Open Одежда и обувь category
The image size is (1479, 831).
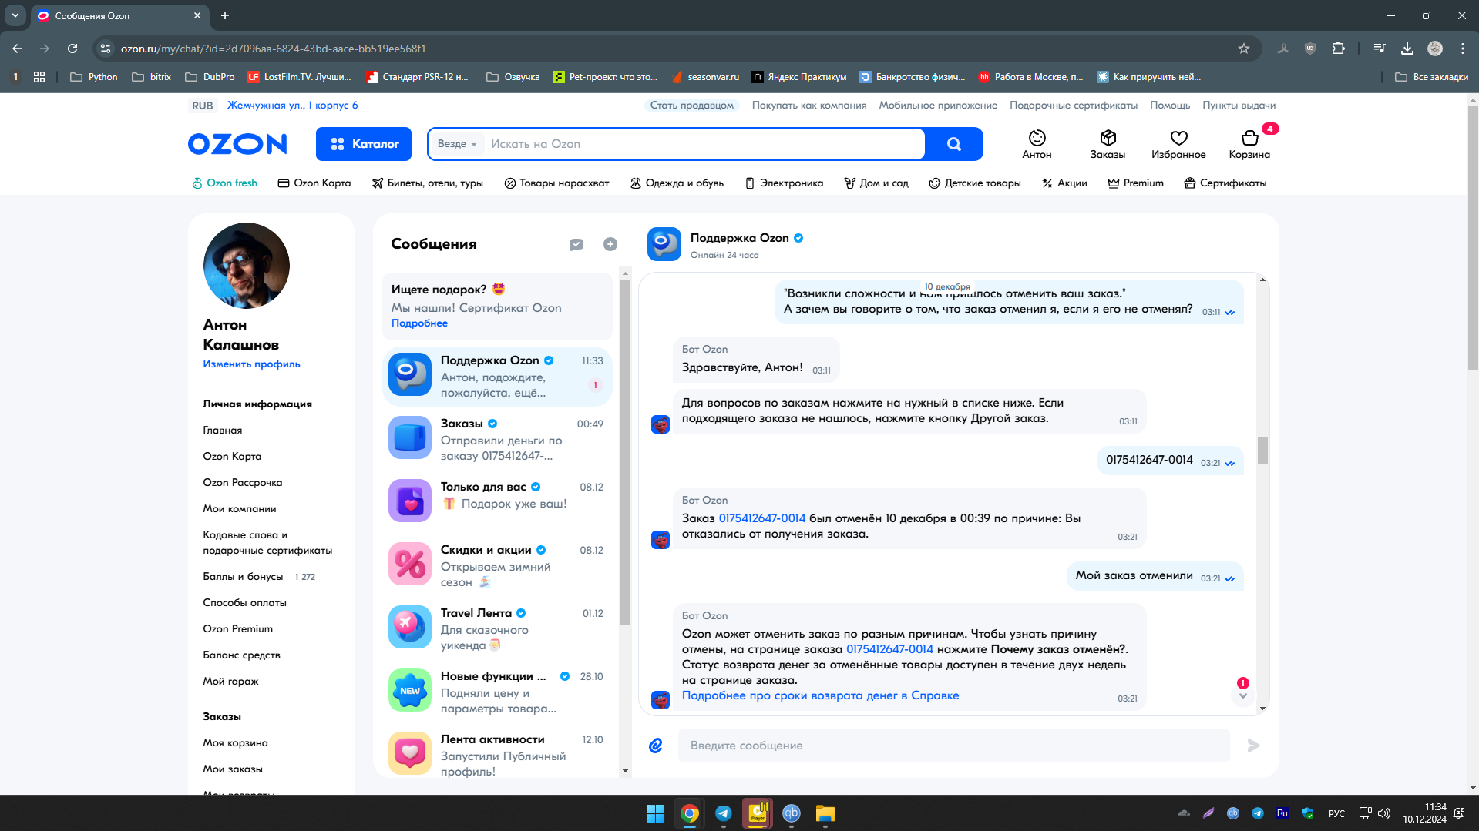point(677,183)
